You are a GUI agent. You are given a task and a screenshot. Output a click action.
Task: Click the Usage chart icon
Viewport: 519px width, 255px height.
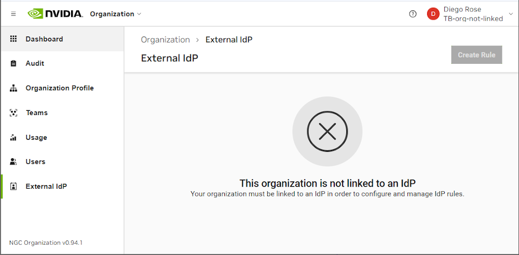14,137
